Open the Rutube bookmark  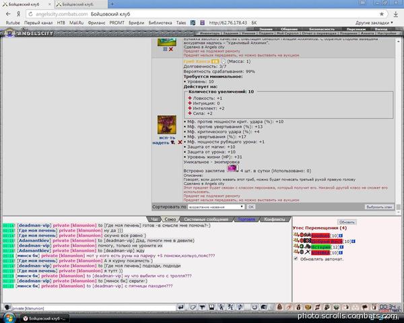[x=13, y=23]
